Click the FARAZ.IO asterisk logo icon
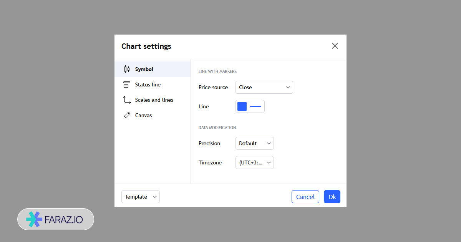Screen dimensions: 461x242 click(x=34, y=219)
